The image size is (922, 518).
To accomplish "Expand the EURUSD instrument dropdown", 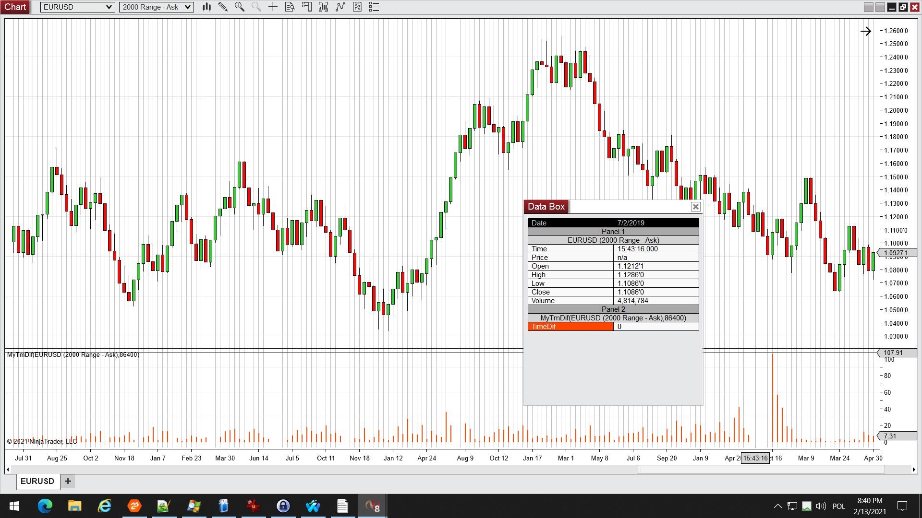I will 109,7.
